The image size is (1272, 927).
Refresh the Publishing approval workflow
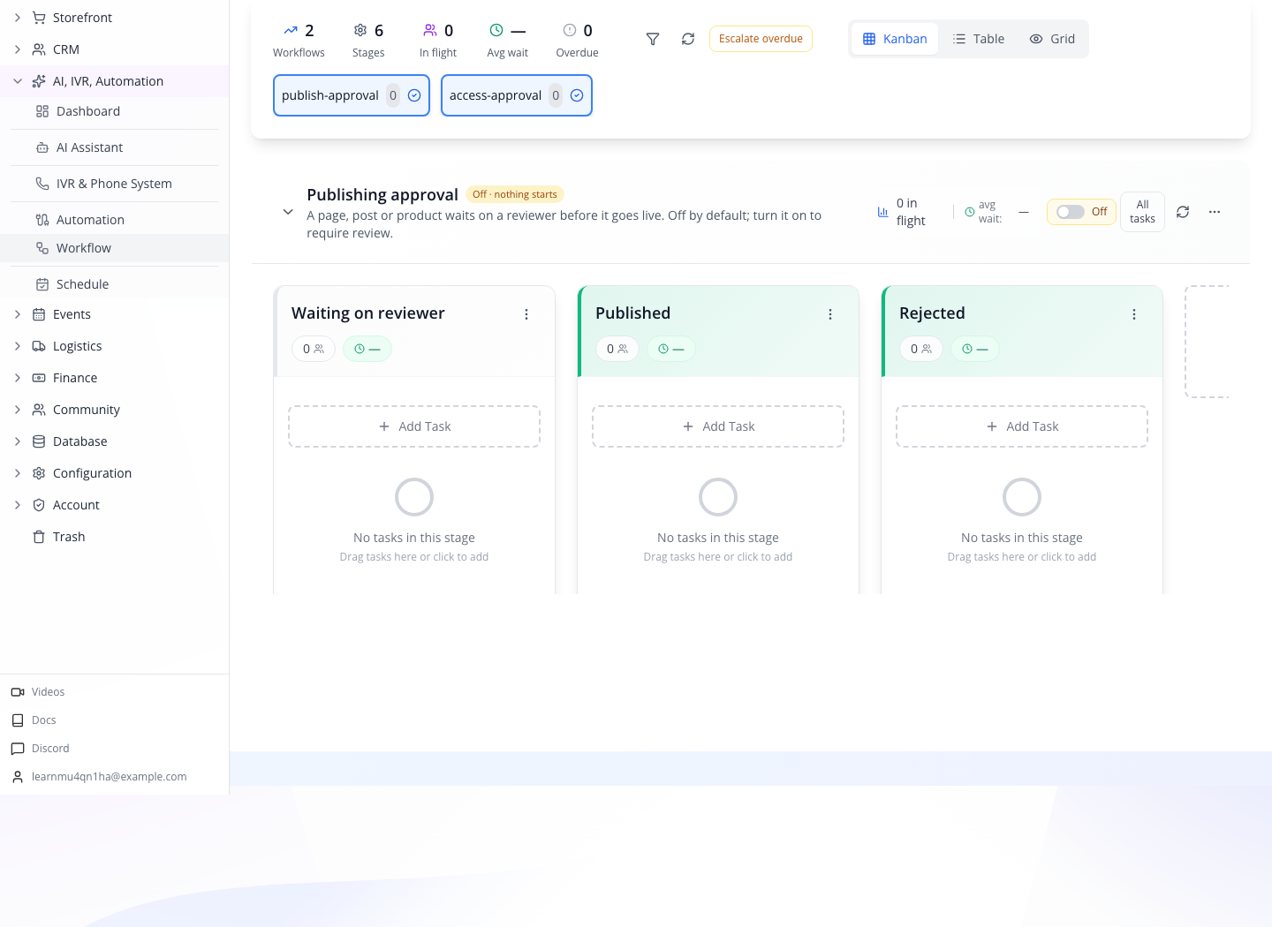(x=1183, y=212)
